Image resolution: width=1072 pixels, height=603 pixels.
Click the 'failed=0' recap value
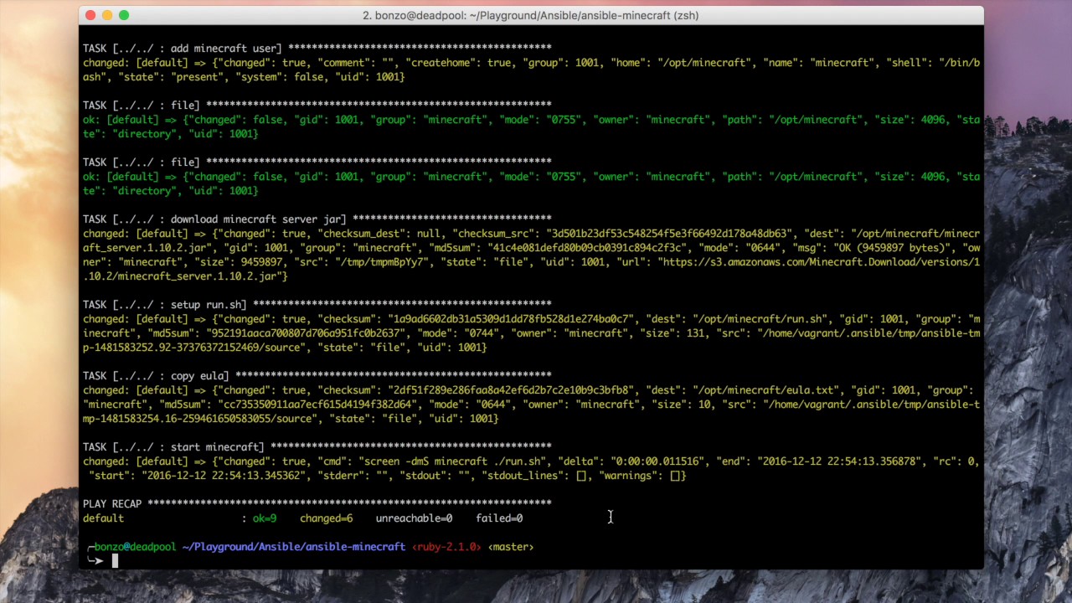(x=499, y=518)
